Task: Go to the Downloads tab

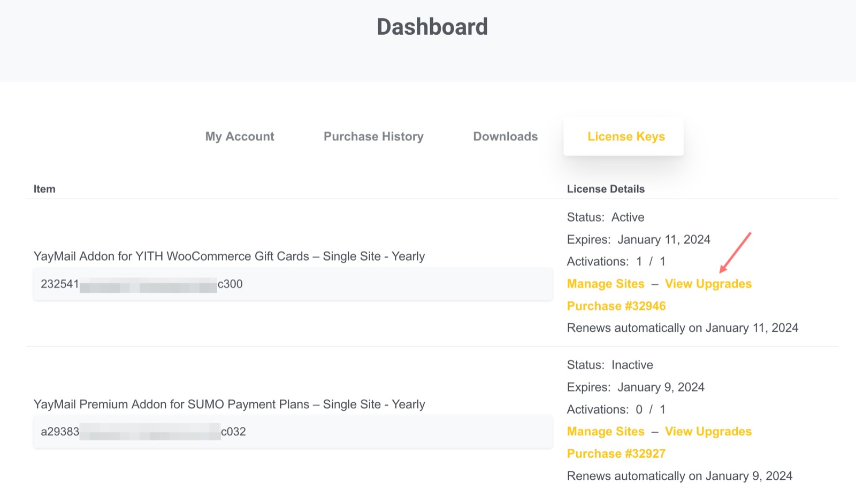Action: 505,137
